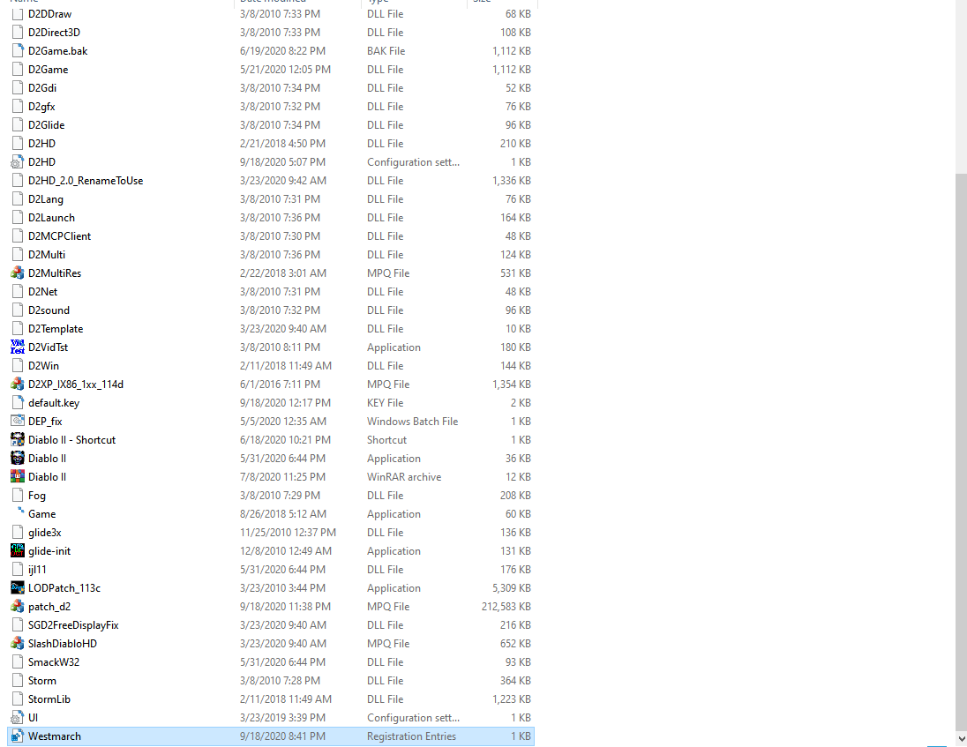The height and width of the screenshot is (747, 967).
Task: Select the glide-init application icon
Action: pos(18,550)
